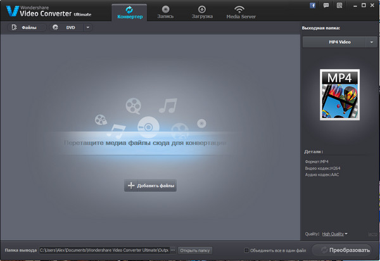Screen dimensions: 380x261
Task: Open the High Quality dropdown
Action: [x=335, y=234]
